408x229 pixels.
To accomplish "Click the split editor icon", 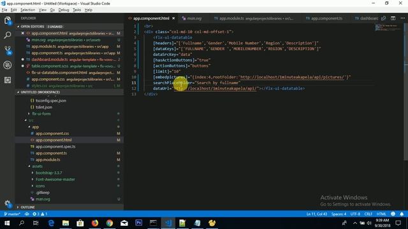I will [x=393, y=18].
